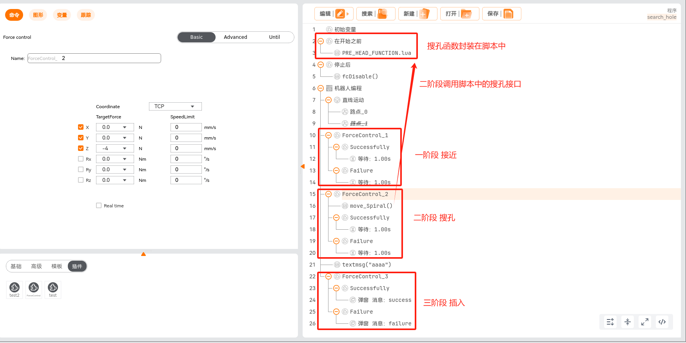Enable the Rx axis checkbox
Screen dimensions: 686x343
81,159
